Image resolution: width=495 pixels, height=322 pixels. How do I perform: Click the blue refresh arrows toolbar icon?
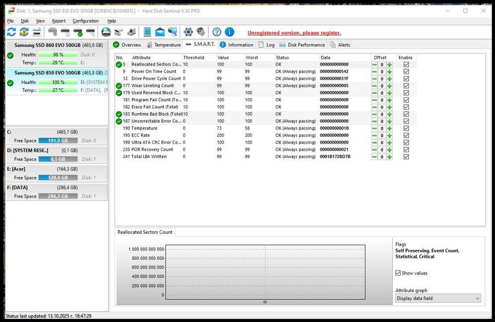(x=11, y=32)
